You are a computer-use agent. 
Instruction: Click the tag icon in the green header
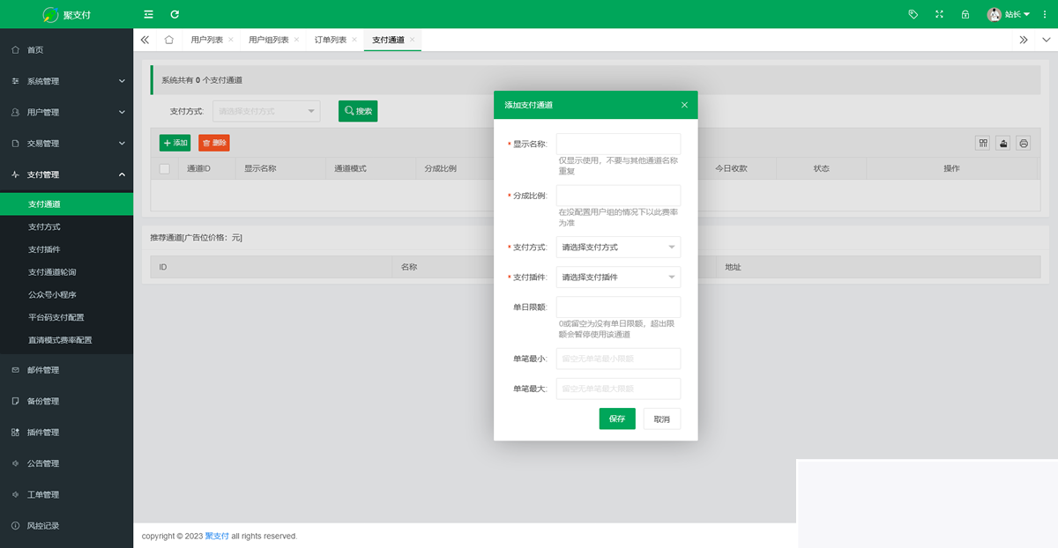913,14
